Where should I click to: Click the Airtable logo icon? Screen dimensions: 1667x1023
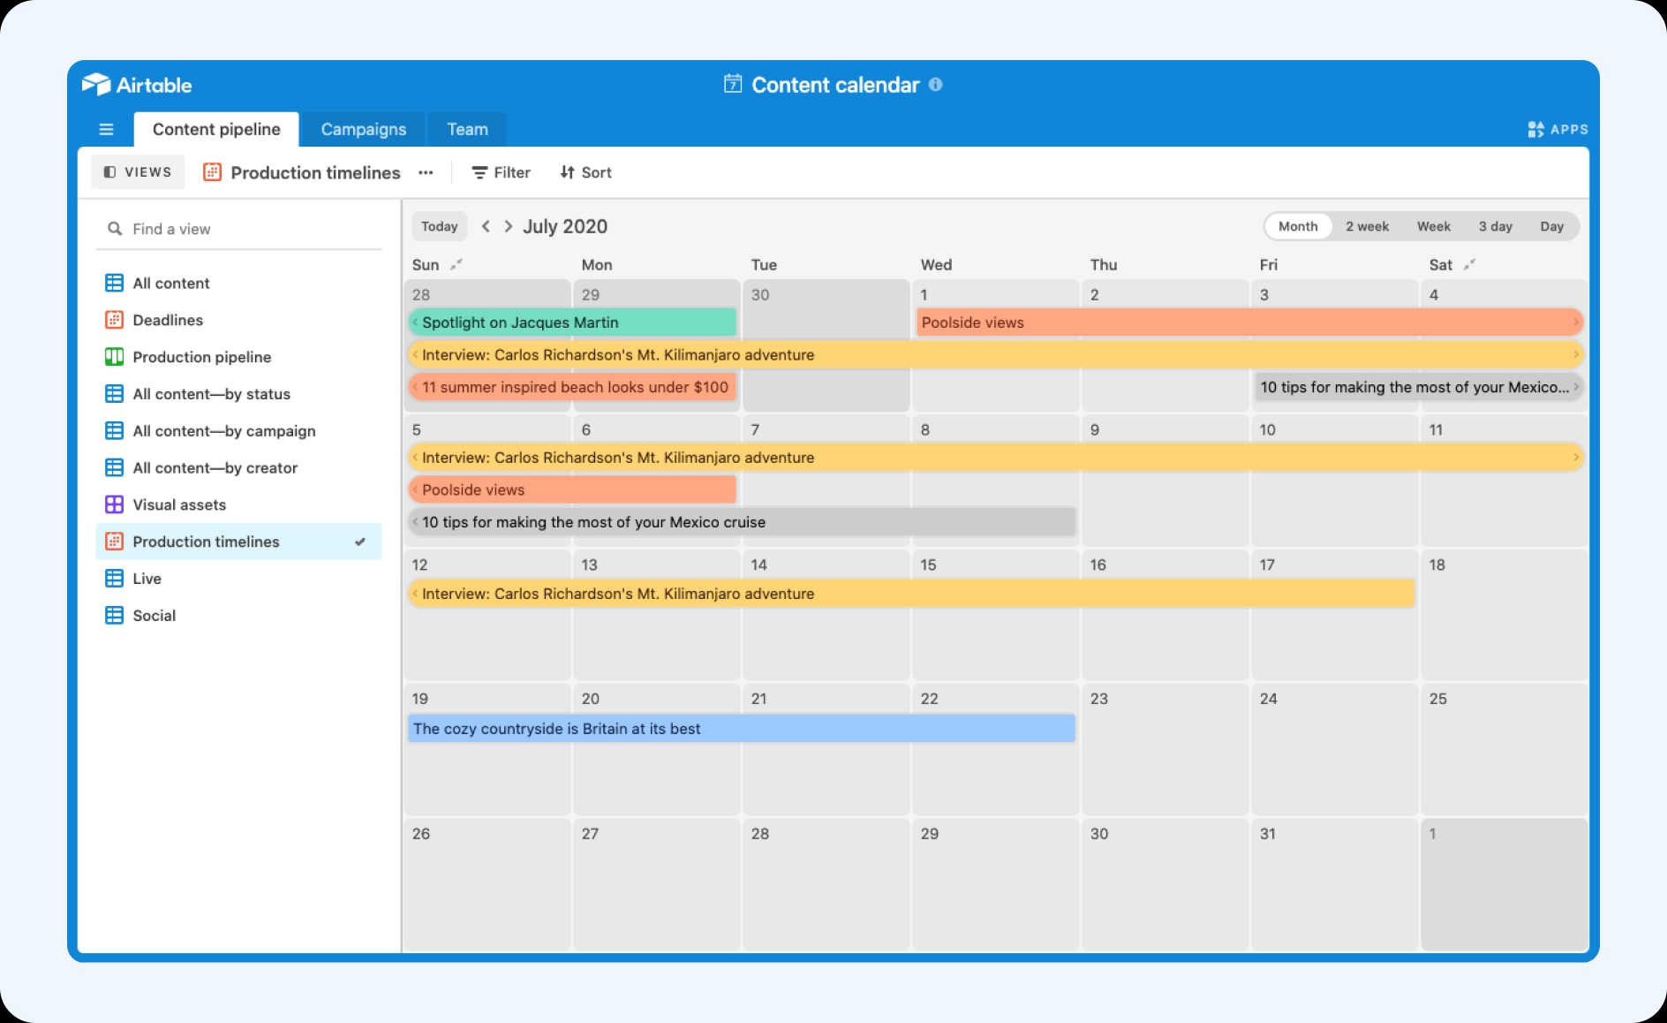click(96, 84)
